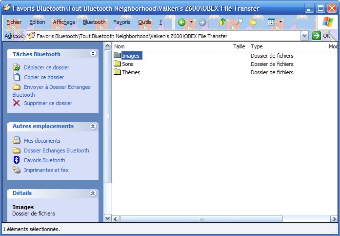
Task: Select the Thèmes folder name
Action: [131, 72]
